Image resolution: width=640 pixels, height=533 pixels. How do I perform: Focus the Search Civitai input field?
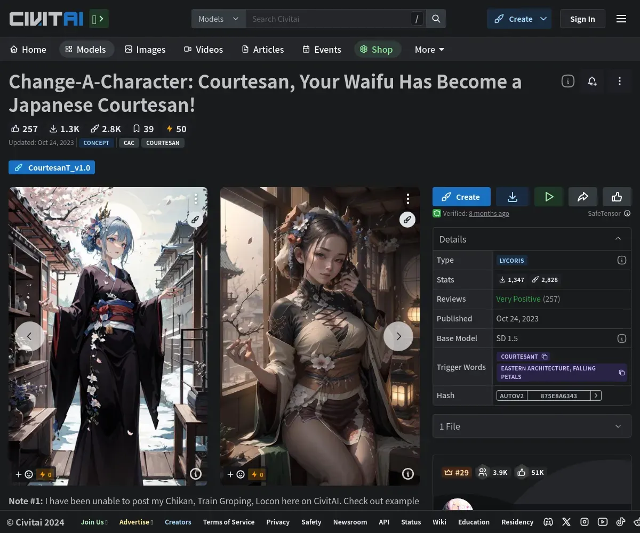[328, 19]
